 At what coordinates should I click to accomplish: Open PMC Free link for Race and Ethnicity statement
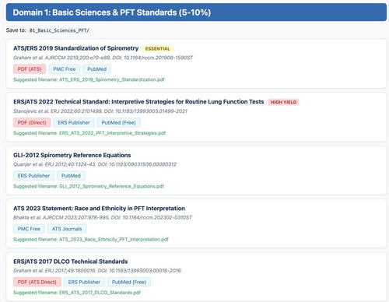point(29,229)
